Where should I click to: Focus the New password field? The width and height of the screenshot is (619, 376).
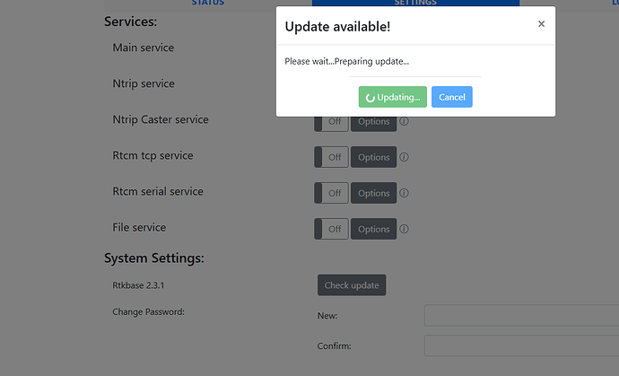click(x=520, y=315)
